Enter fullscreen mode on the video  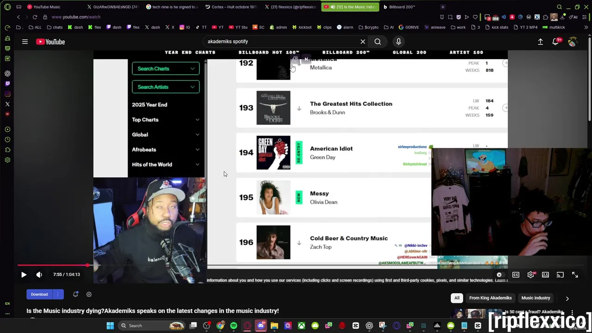tap(575, 275)
